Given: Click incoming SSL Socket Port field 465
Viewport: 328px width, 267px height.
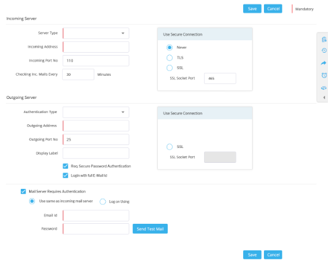Looking at the screenshot, I should point(220,79).
